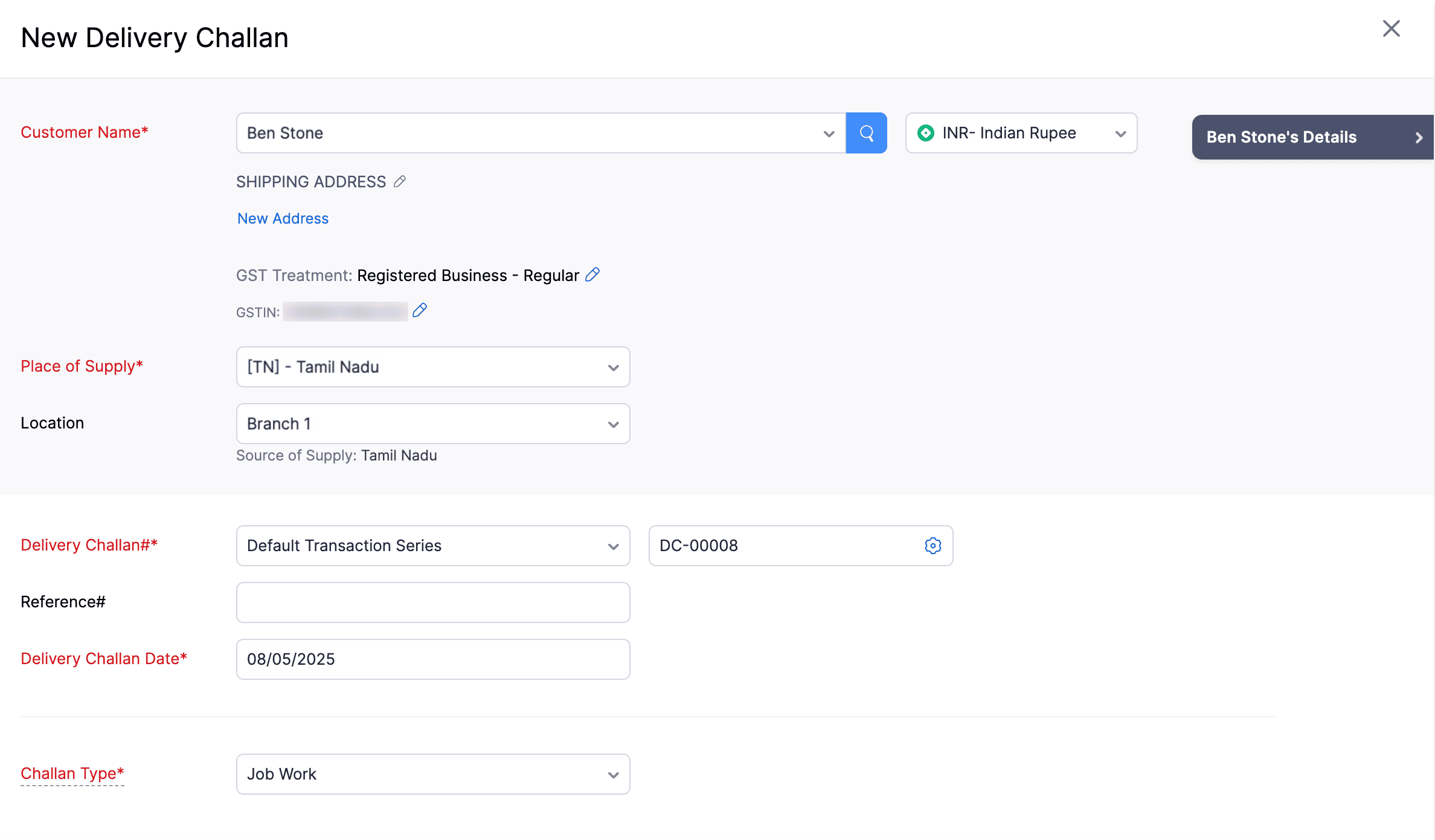Close the New Delivery Challan dialog
Image resolution: width=1435 pixels, height=840 pixels.
coord(1391,28)
